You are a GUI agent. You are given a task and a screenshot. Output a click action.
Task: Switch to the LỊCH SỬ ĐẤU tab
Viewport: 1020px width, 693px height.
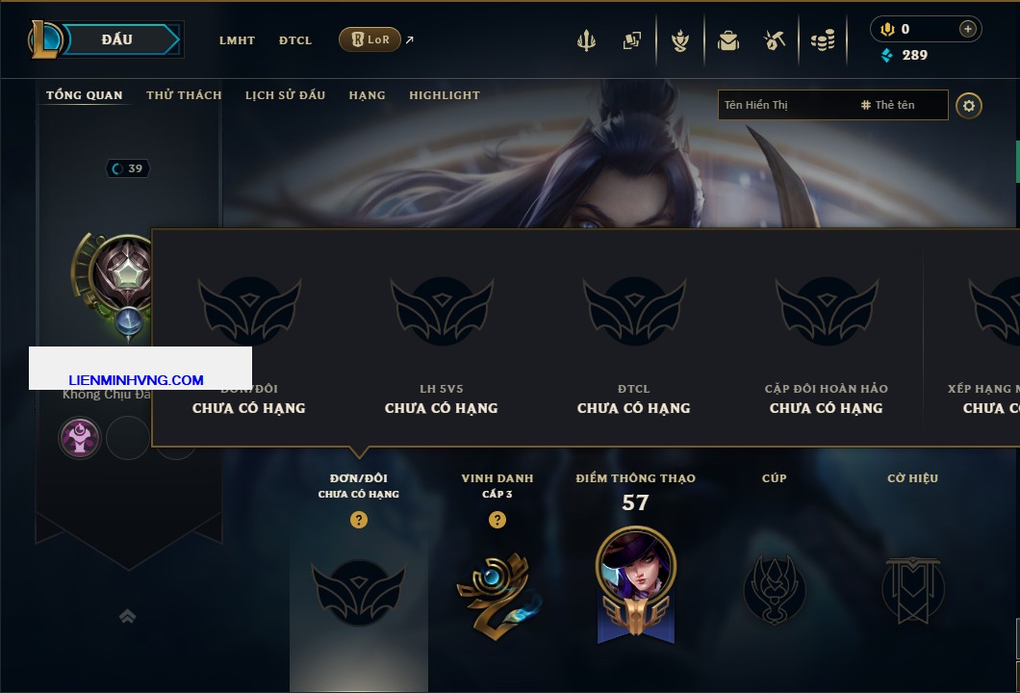(285, 95)
